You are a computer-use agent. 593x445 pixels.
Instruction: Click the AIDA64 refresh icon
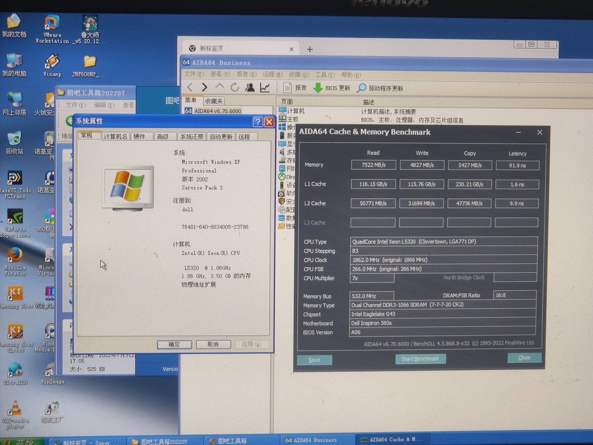coord(235,88)
